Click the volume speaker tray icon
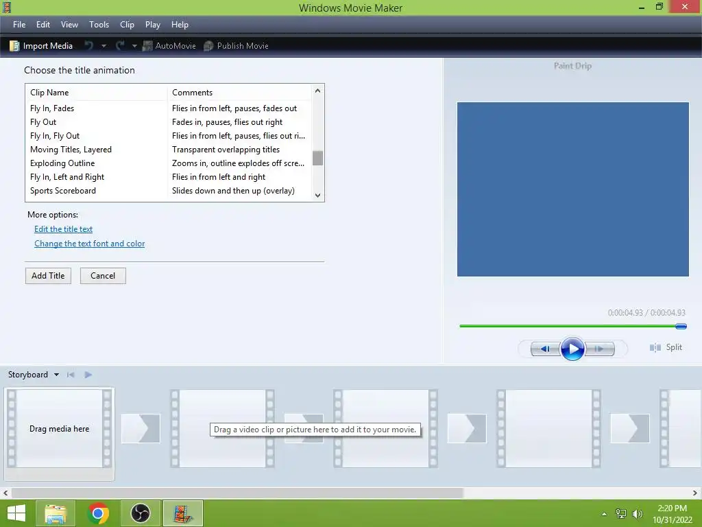 click(x=638, y=514)
